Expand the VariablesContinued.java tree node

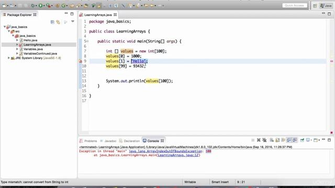tap(17, 53)
